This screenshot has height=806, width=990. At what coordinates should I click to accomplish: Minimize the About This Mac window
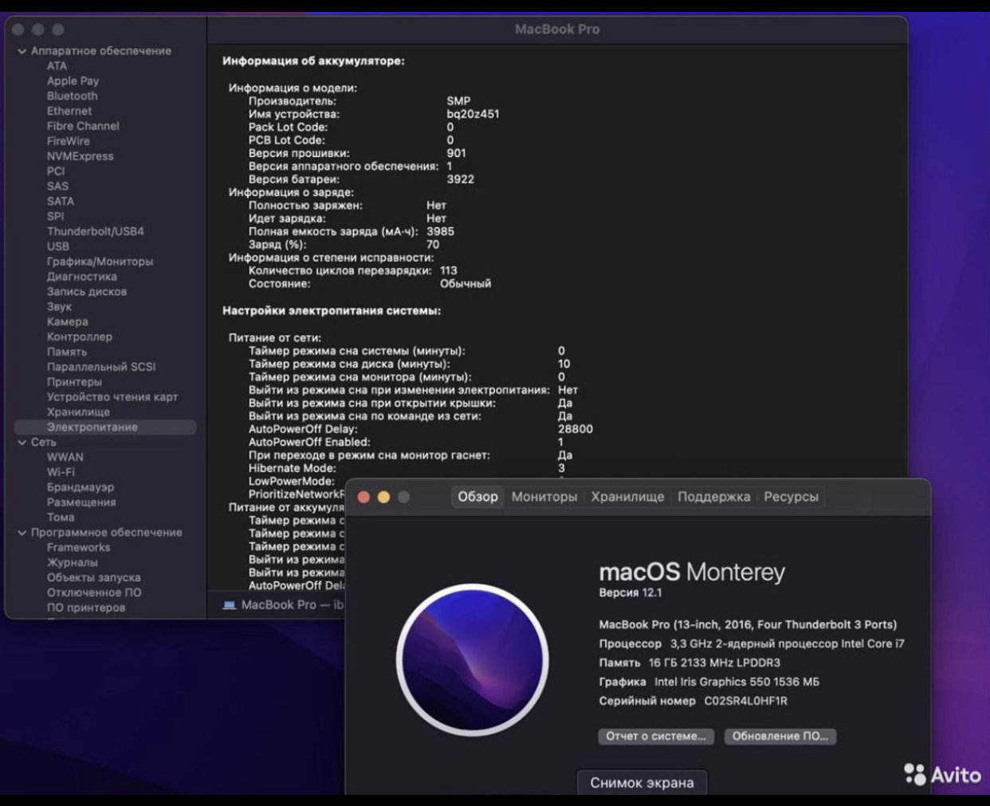coord(383,497)
